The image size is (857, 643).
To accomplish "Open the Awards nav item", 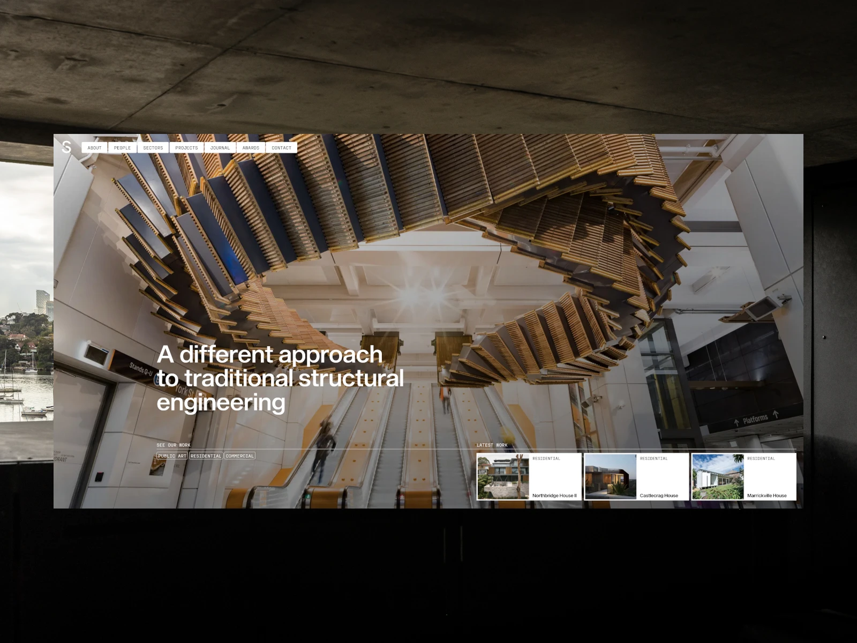I will (251, 148).
